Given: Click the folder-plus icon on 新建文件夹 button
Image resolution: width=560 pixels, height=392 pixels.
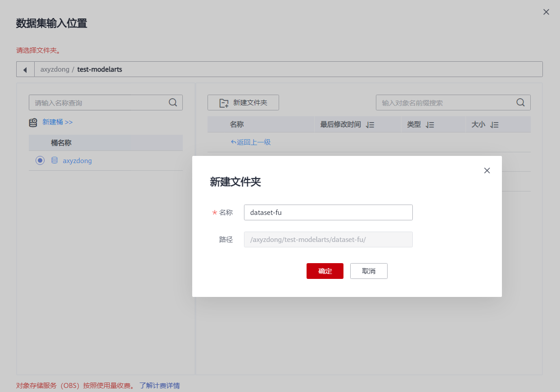Looking at the screenshot, I should [x=224, y=103].
